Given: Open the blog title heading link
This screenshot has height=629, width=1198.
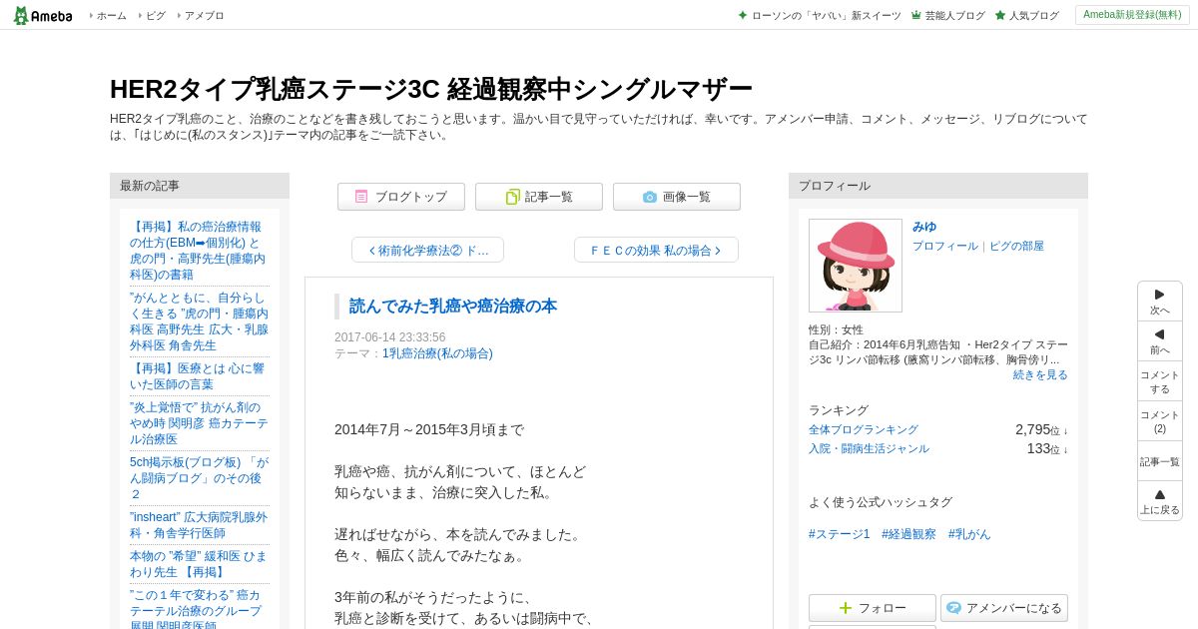Looking at the screenshot, I should [431, 89].
